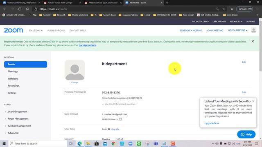Click the Help button
Image resolution: width=262 pixels, height=147 pixels.
click(246, 134)
